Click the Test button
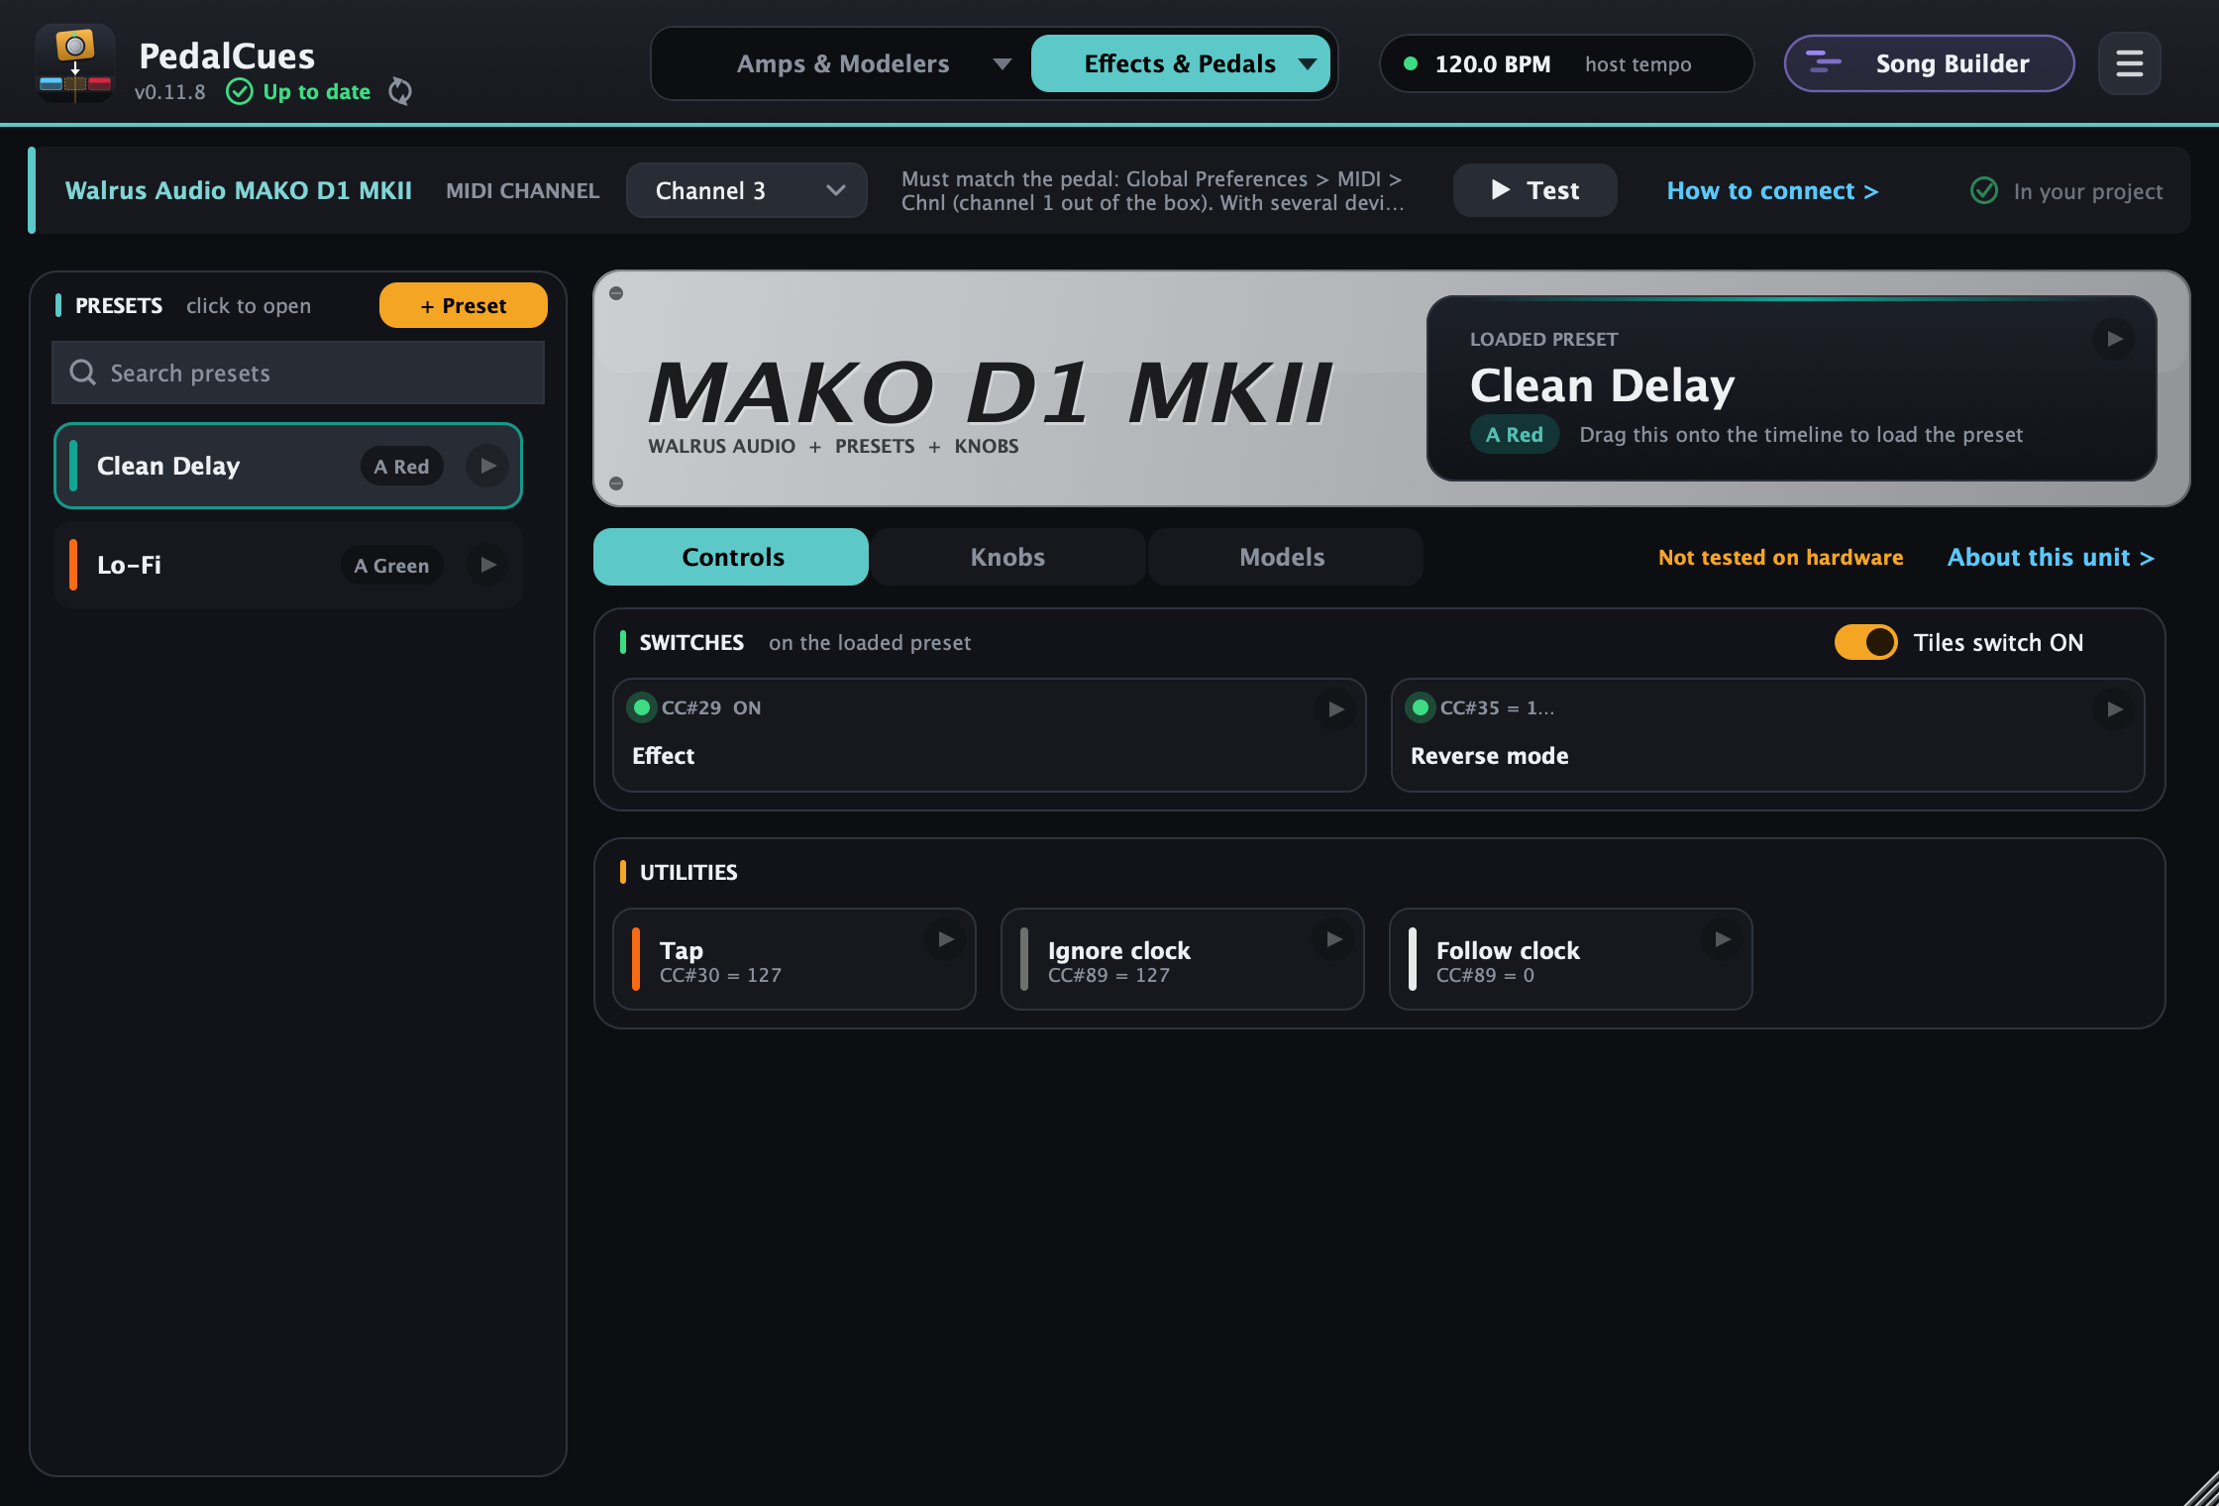Viewport: 2219px width, 1506px height. pyautogui.click(x=1534, y=190)
